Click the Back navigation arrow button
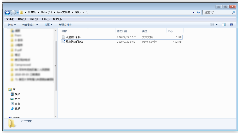The image size is (240, 133). [x=7, y=12]
